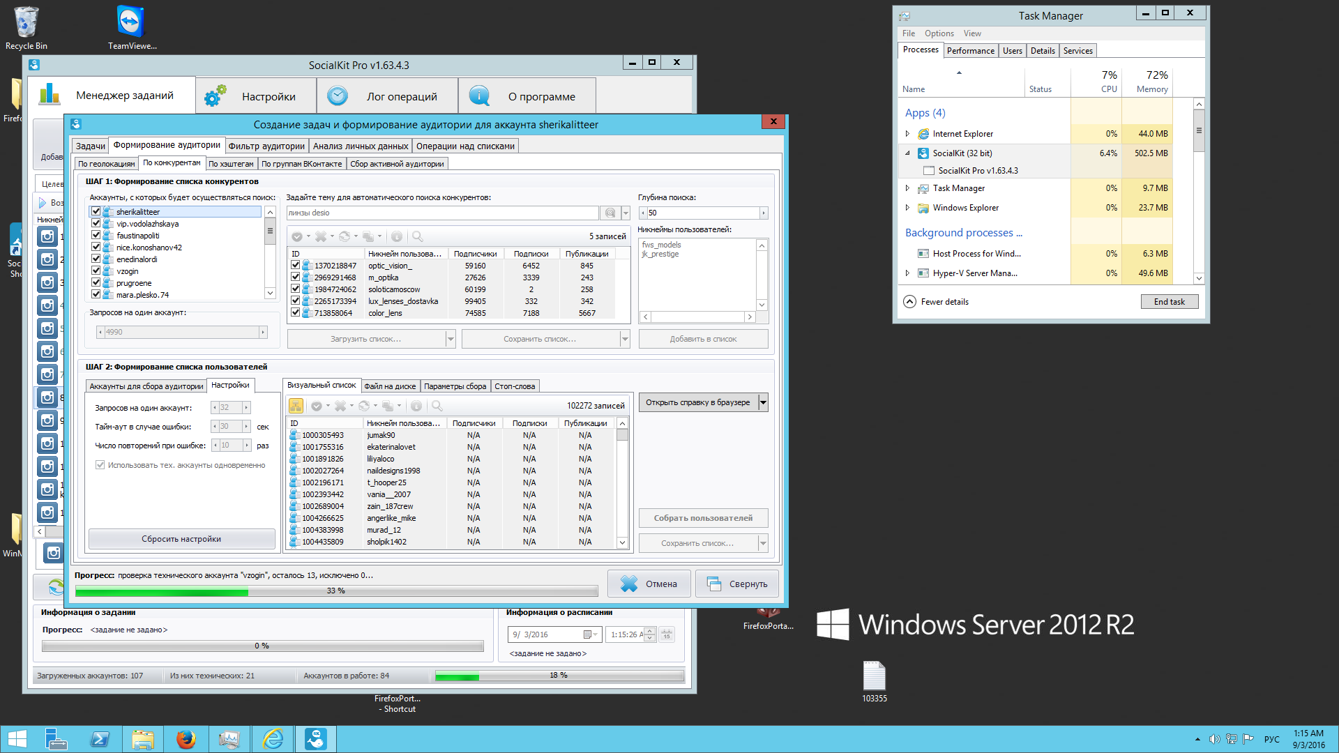Image resolution: width=1339 pixels, height=753 pixels.
Task: Uncheck the optic_vision_ row checkbox
Action: (295, 265)
